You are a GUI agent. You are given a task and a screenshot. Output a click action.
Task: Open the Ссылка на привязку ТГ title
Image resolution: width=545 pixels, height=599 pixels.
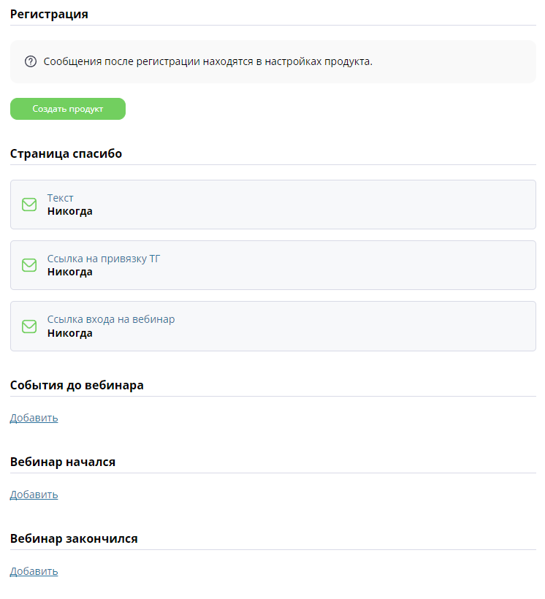(104, 259)
